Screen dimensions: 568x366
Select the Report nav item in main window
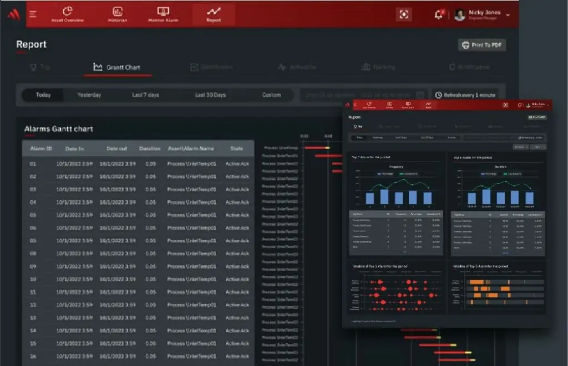pyautogui.click(x=214, y=14)
